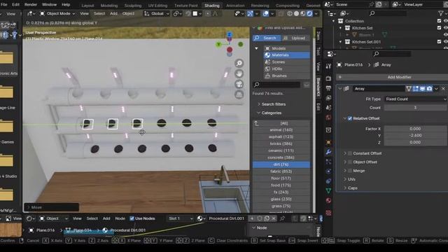The width and height of the screenshot is (448, 252).
Task: Hide the top Collection eye icon
Action: click(445, 21)
